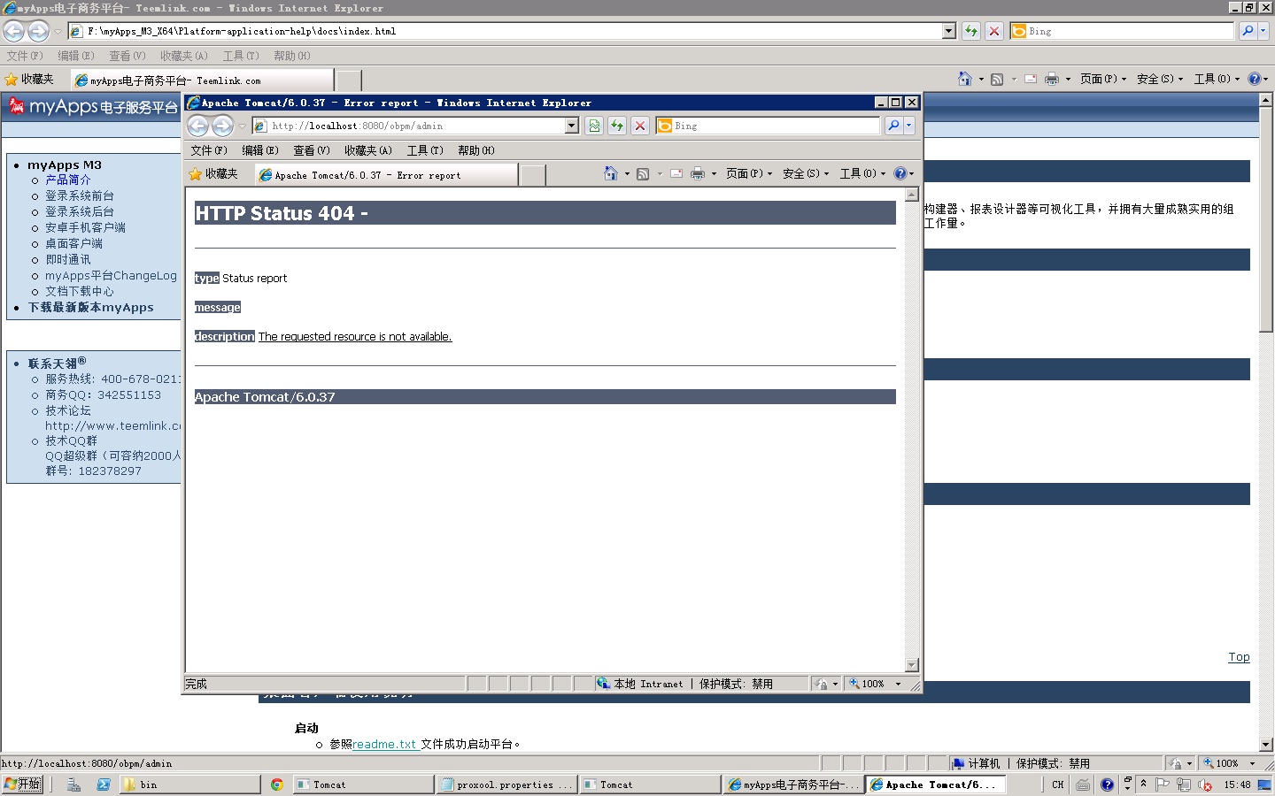Open the 页面(P) dropdown in the myApps window

(1103, 79)
